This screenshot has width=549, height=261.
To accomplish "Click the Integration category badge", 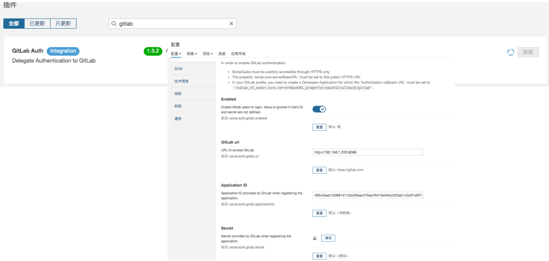I will click(x=63, y=51).
